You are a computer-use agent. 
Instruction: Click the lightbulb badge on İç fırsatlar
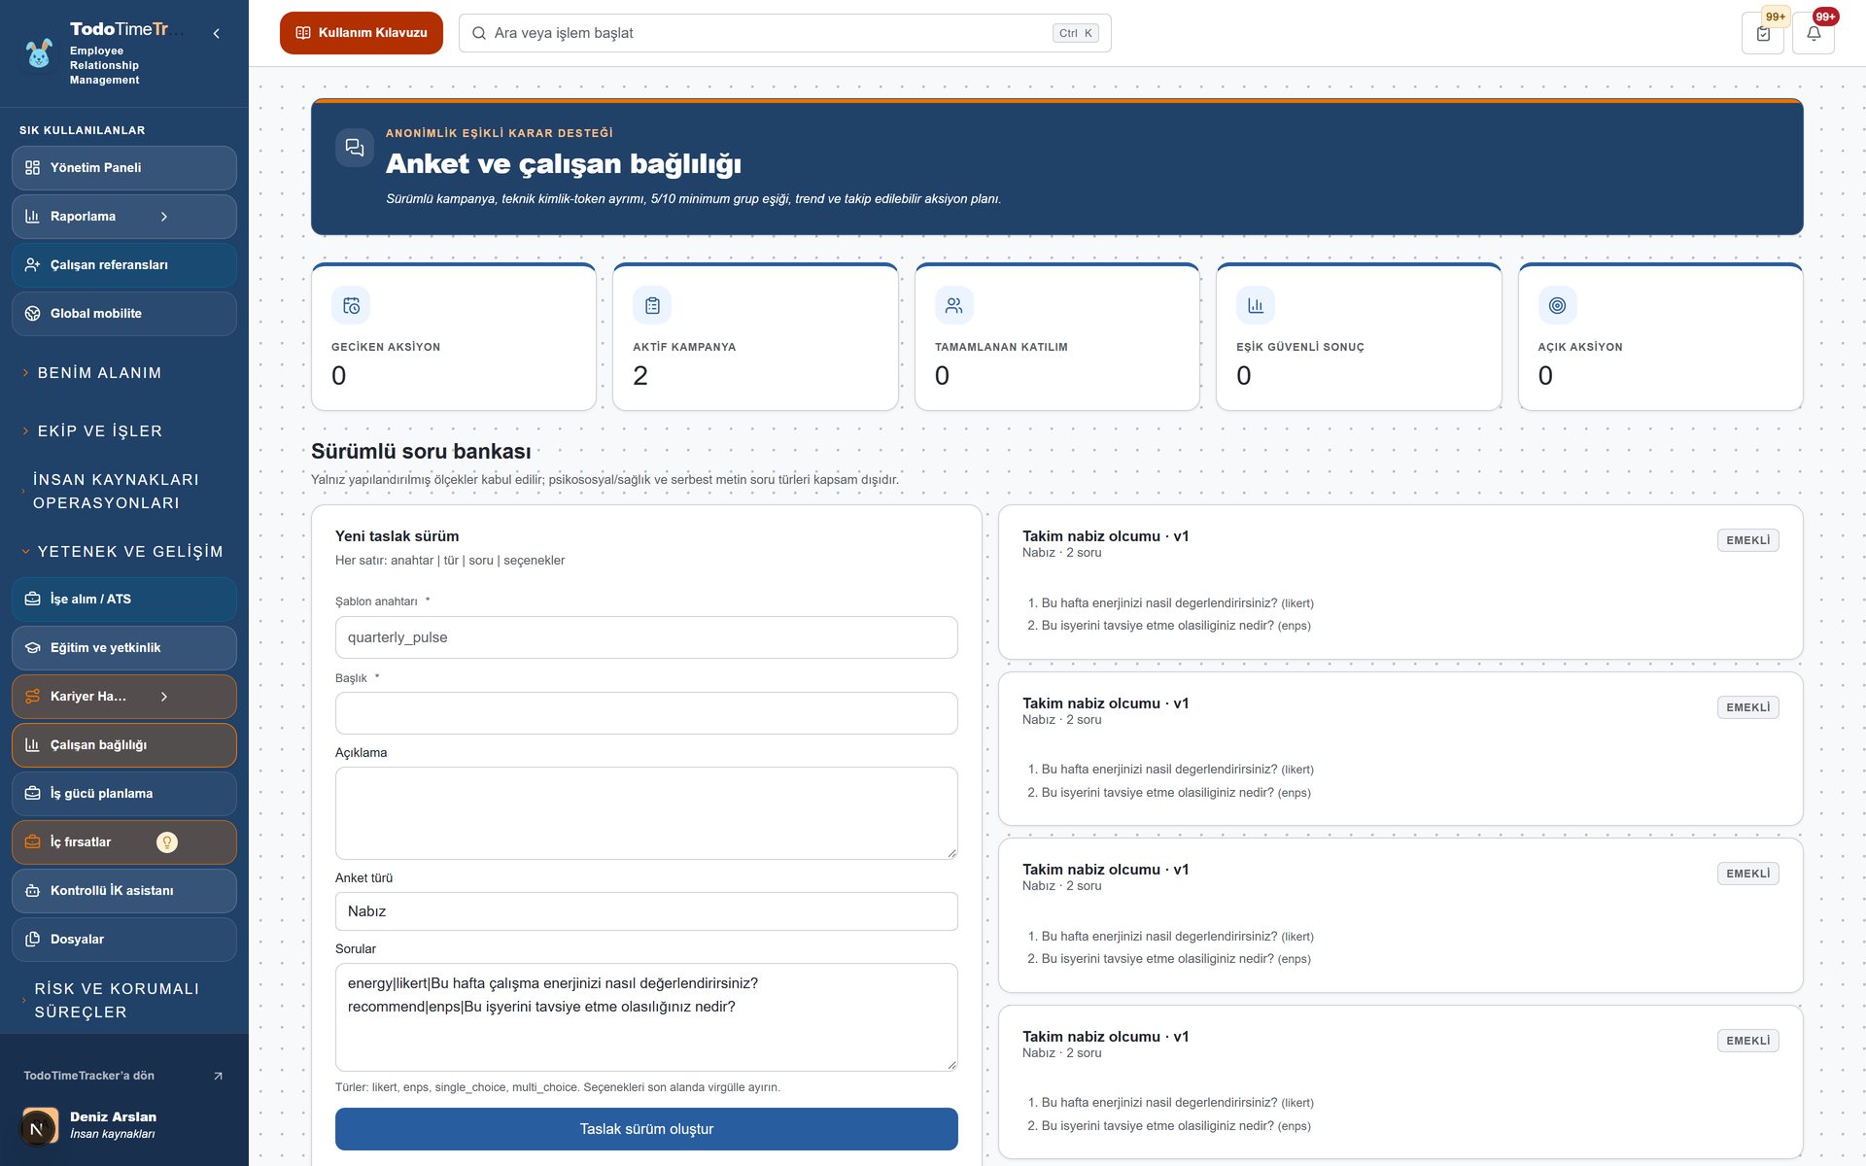[167, 842]
